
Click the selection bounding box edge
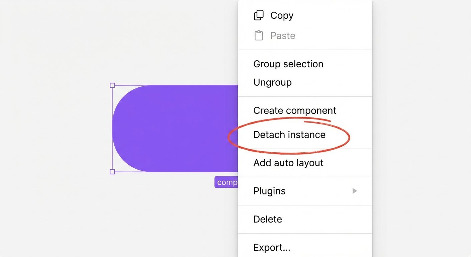[112, 128]
